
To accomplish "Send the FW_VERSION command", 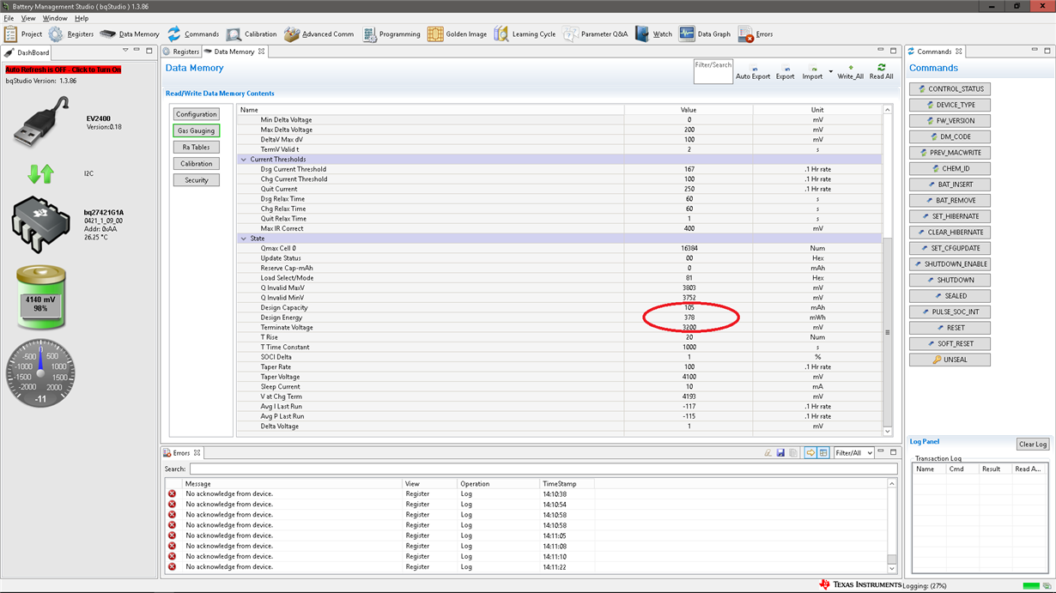I will click(950, 121).
